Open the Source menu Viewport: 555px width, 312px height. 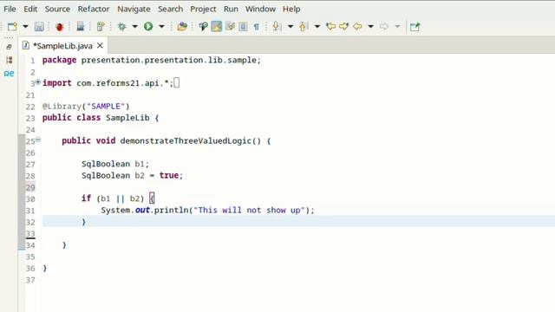pos(57,9)
